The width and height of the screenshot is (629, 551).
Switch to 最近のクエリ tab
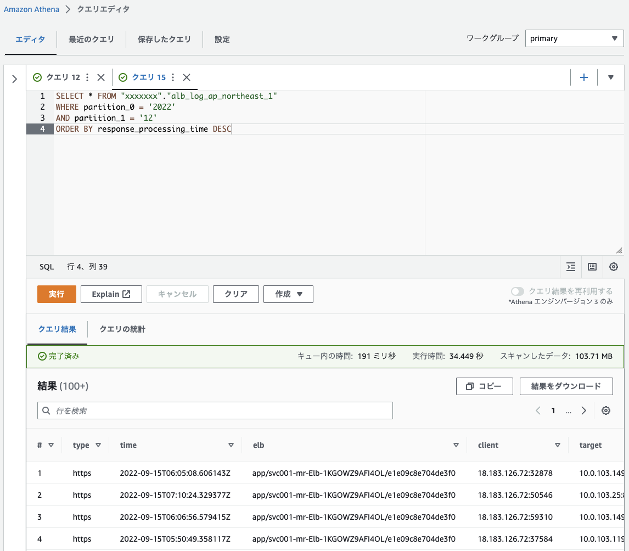coord(91,40)
